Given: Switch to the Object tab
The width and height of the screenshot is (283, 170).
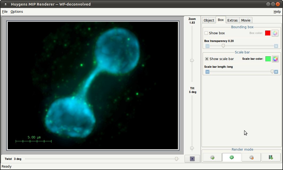Looking at the screenshot, I should click(209, 20).
